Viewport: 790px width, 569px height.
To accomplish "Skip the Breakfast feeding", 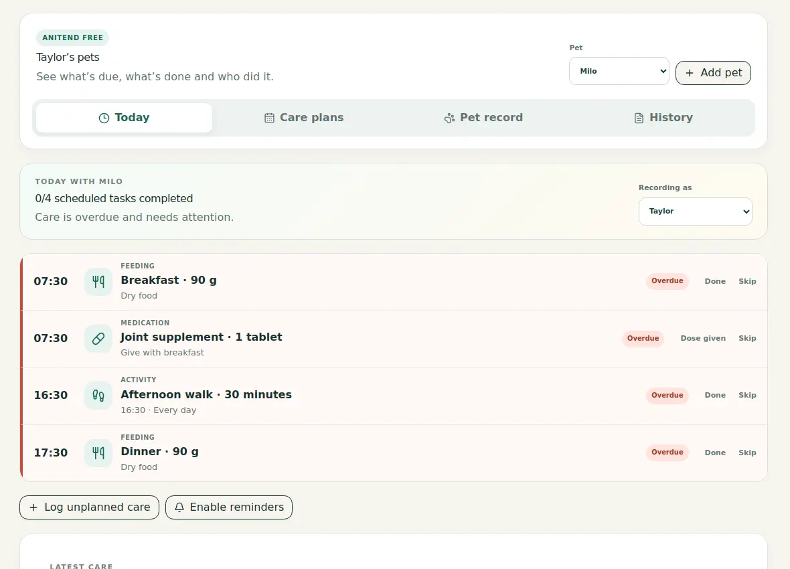I will [x=747, y=281].
